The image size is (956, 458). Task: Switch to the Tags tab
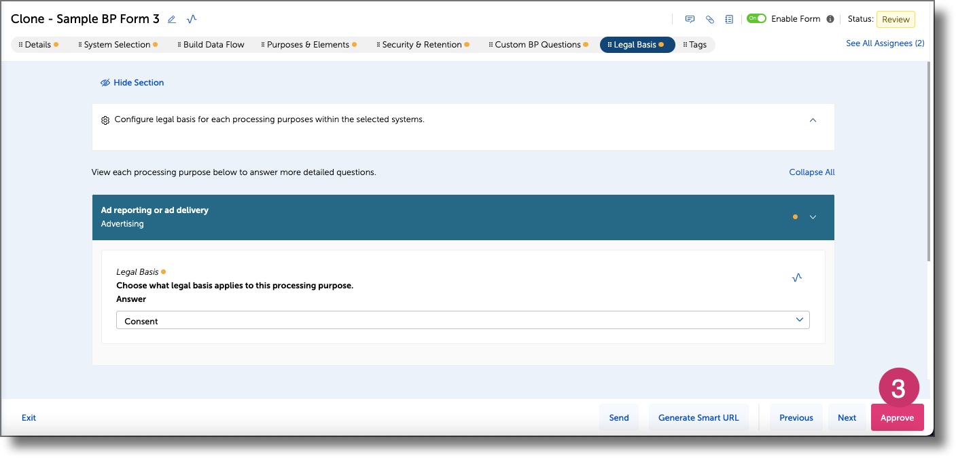[x=696, y=44]
